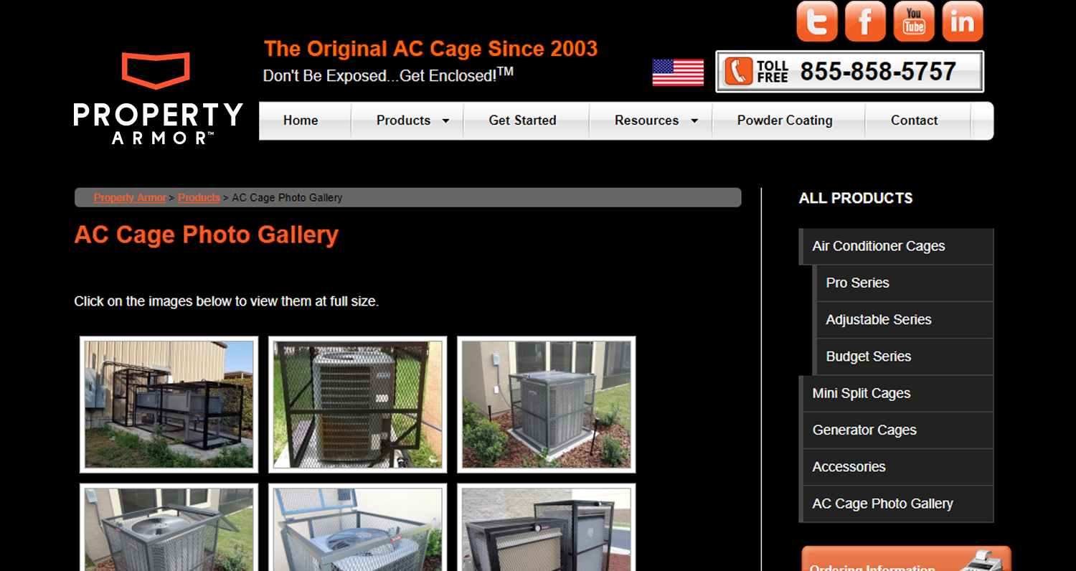The image size is (1076, 571).
Task: Open the Get Started menu item
Action: (523, 121)
